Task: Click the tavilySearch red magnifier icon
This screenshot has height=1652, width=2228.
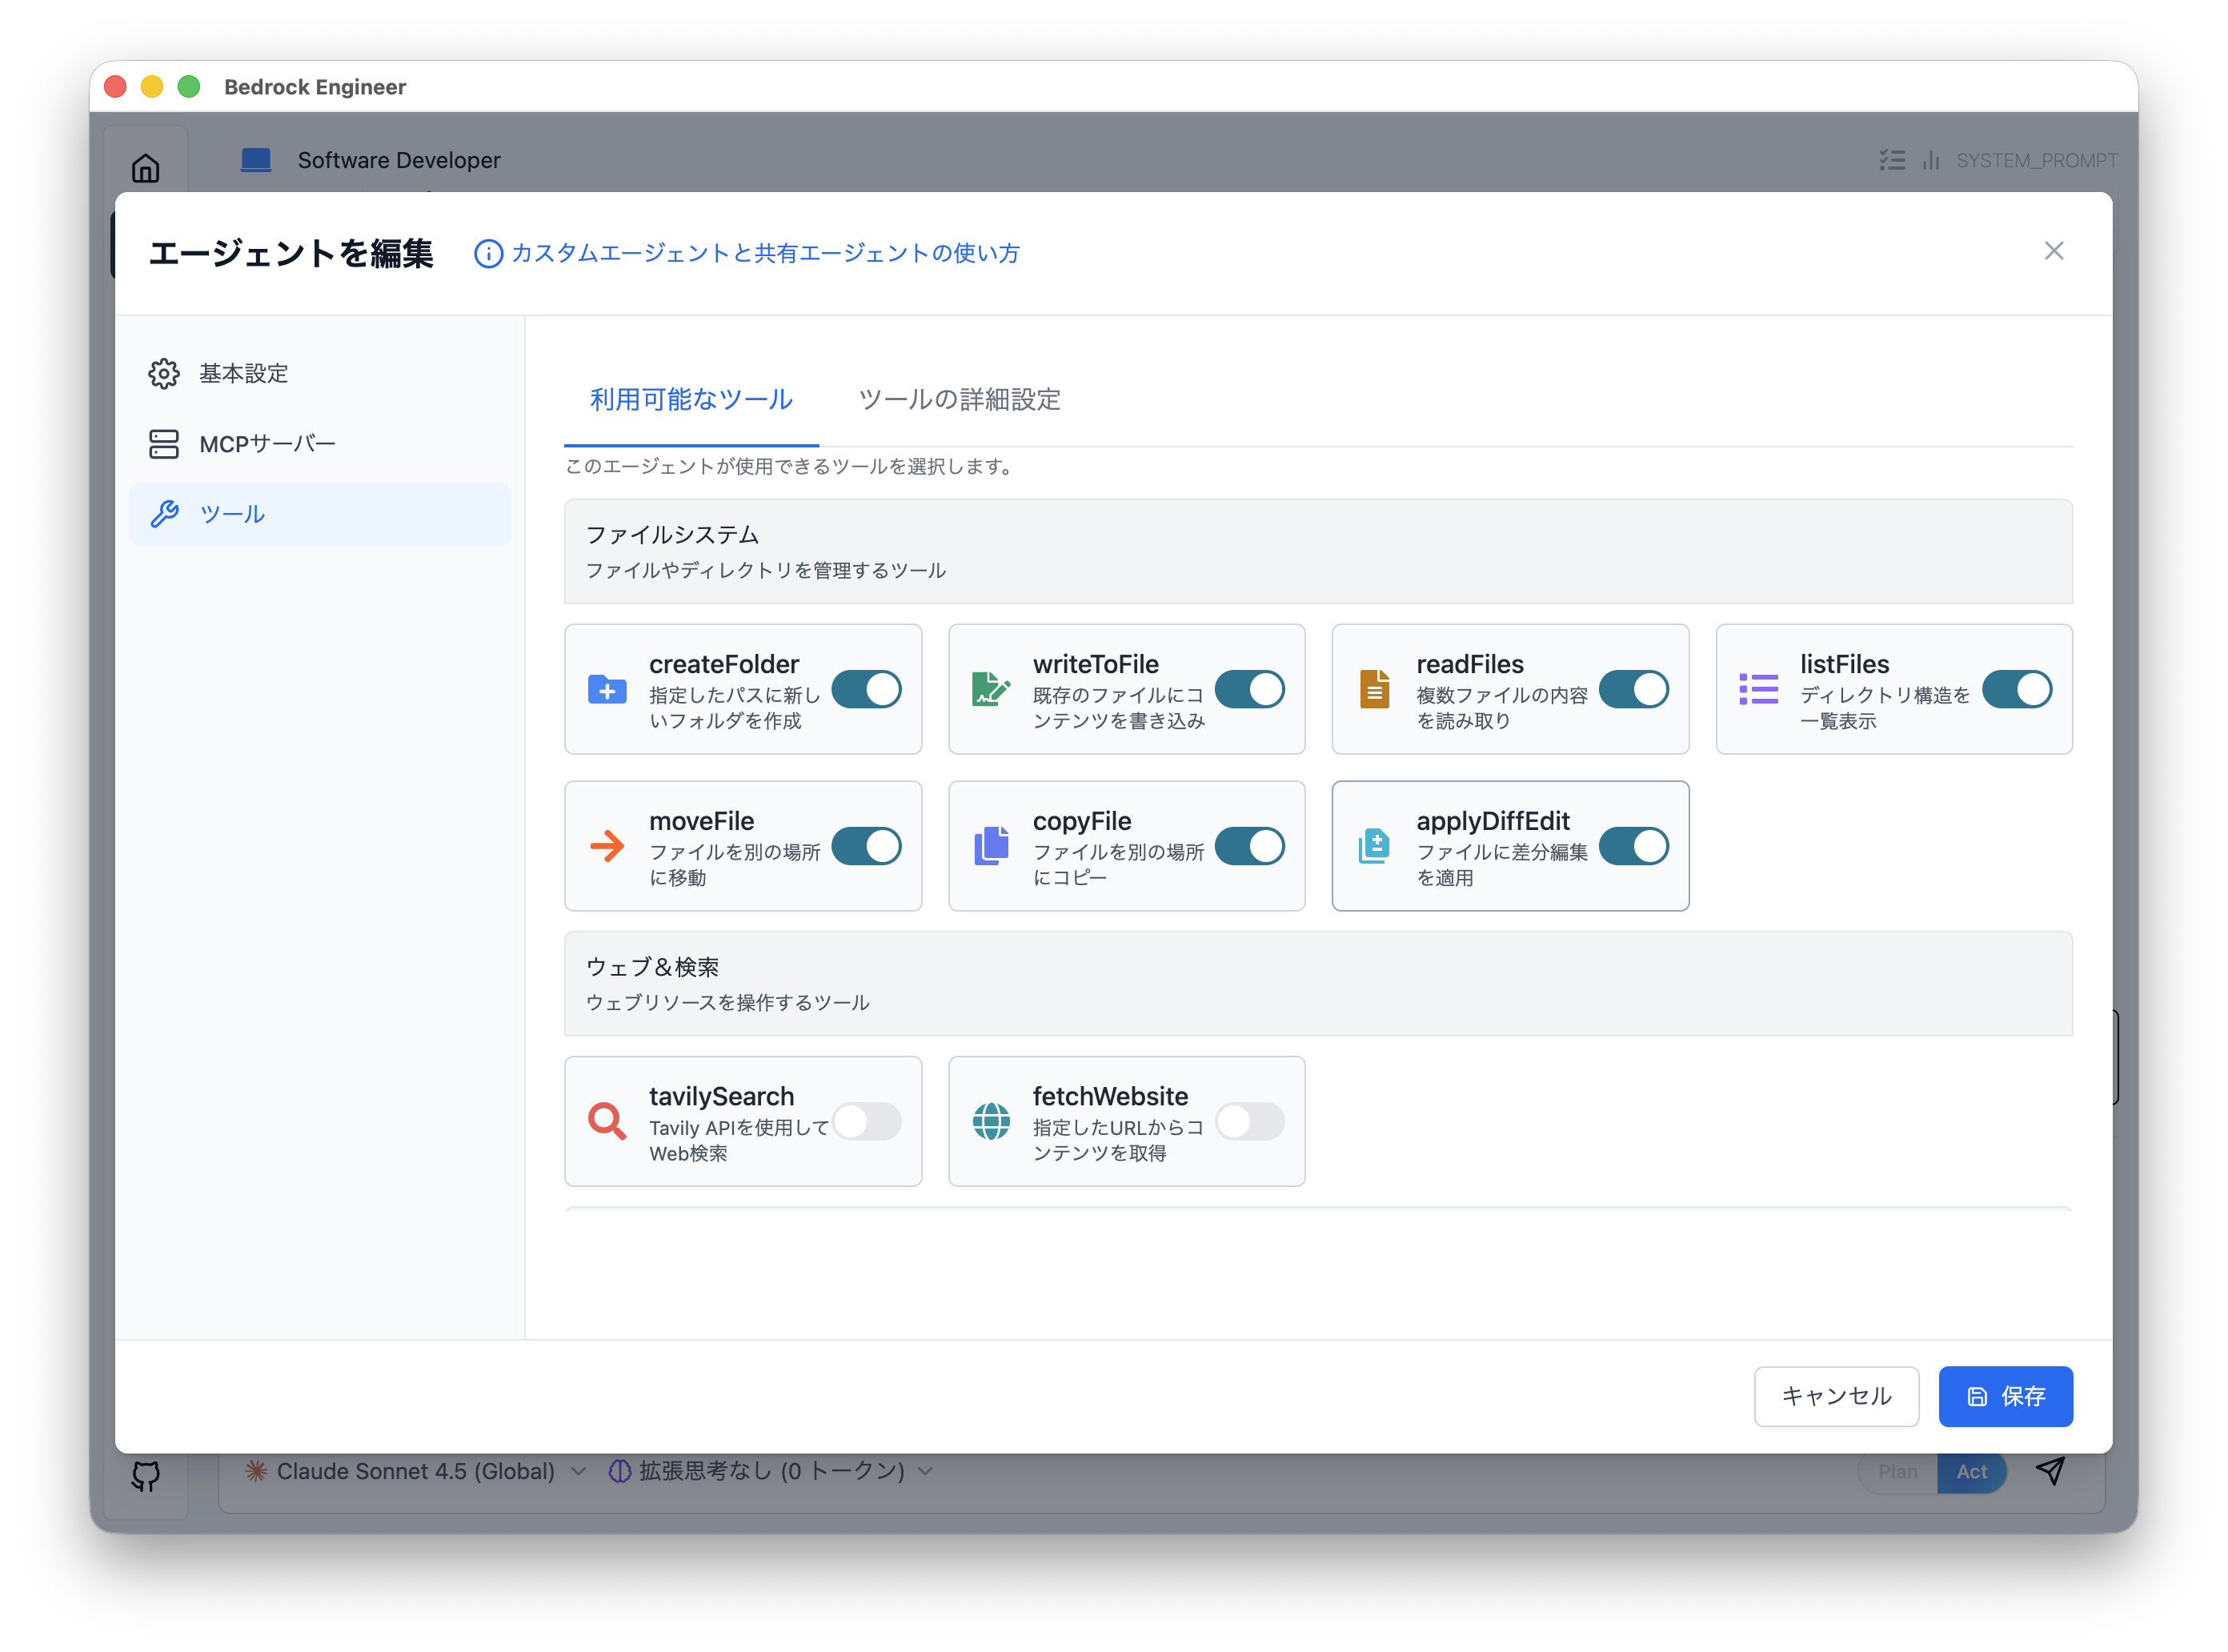Action: pos(607,1121)
